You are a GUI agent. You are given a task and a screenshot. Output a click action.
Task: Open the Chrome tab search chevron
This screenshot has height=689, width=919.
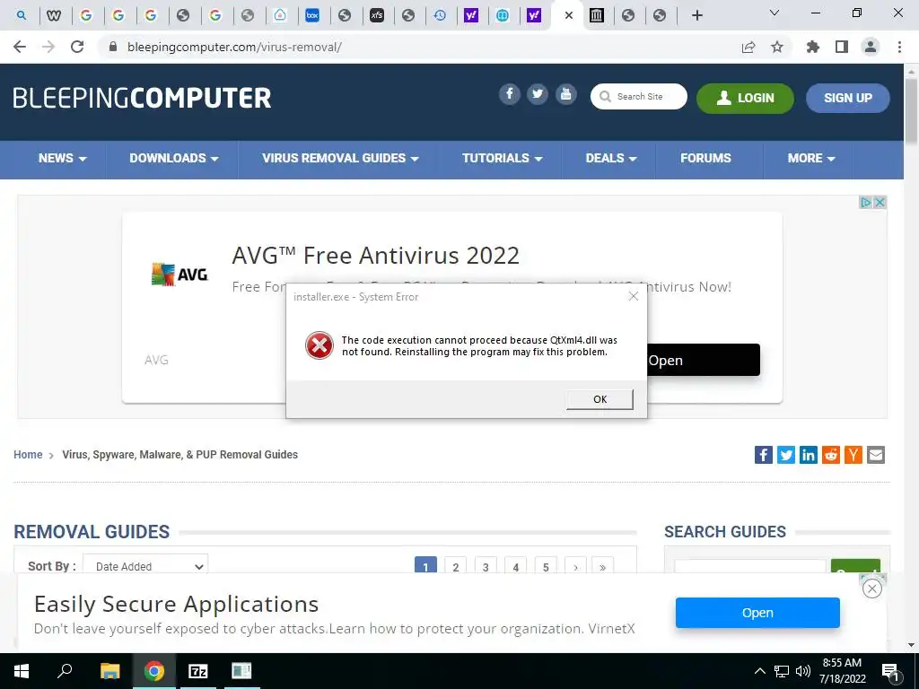point(774,13)
